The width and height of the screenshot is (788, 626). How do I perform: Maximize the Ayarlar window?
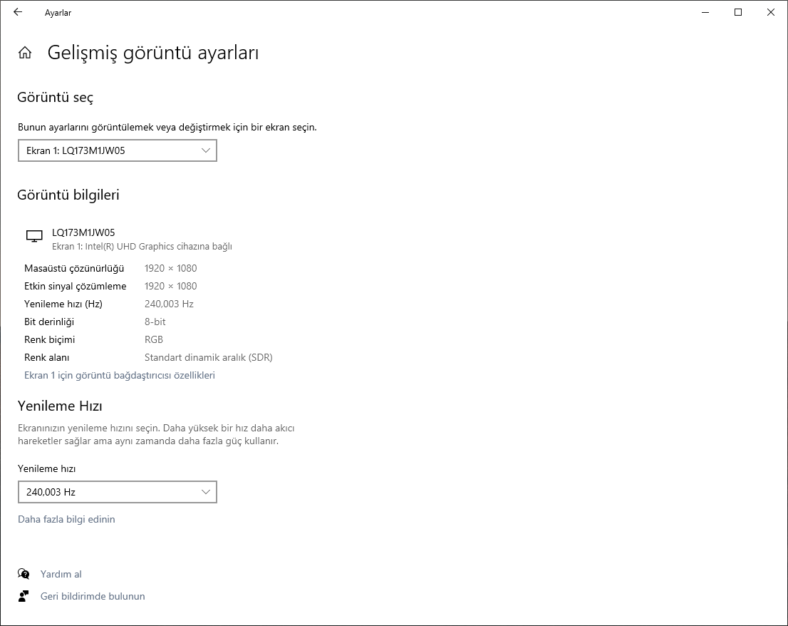tap(738, 12)
